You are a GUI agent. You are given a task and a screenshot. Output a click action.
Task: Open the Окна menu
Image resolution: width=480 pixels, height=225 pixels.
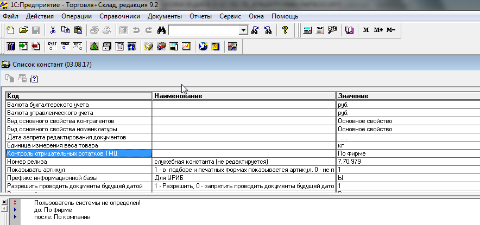tap(256, 16)
